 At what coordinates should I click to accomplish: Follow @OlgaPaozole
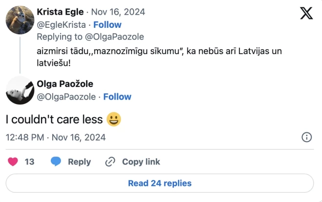click(117, 97)
